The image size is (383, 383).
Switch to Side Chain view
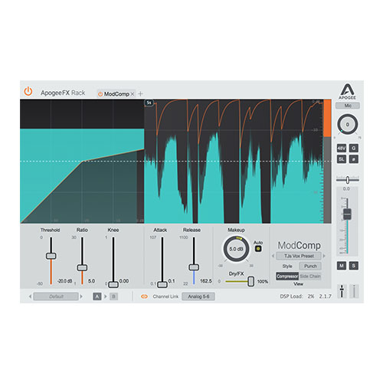pyautogui.click(x=310, y=277)
